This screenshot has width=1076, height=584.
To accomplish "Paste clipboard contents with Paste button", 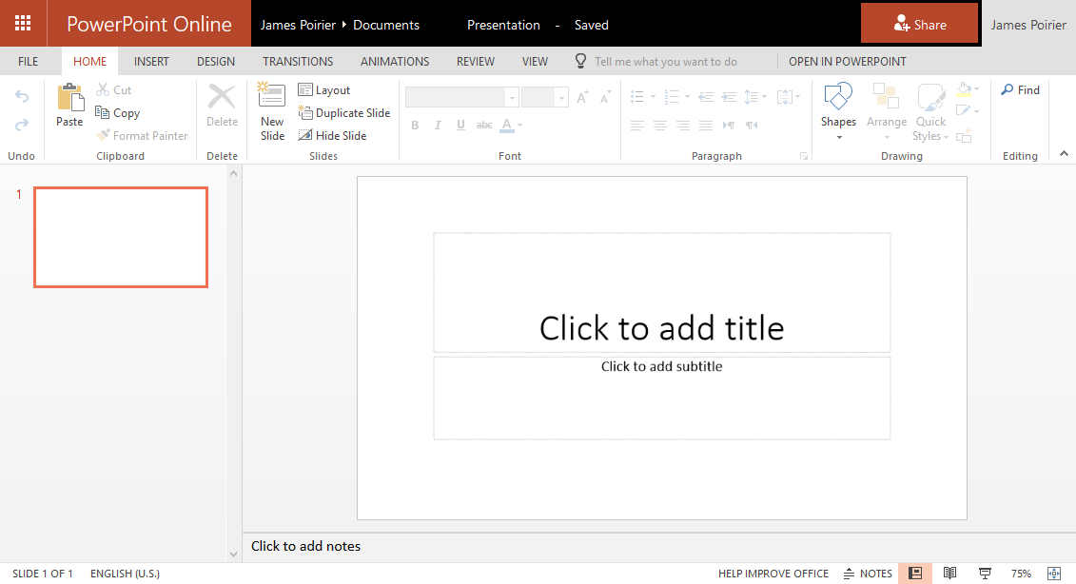I will pyautogui.click(x=69, y=105).
